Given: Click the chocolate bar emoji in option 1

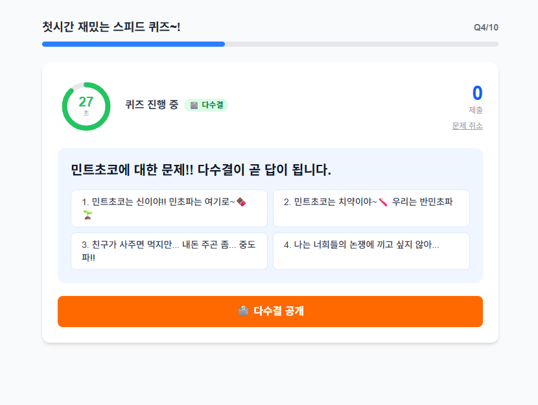Looking at the screenshot, I should [x=241, y=202].
